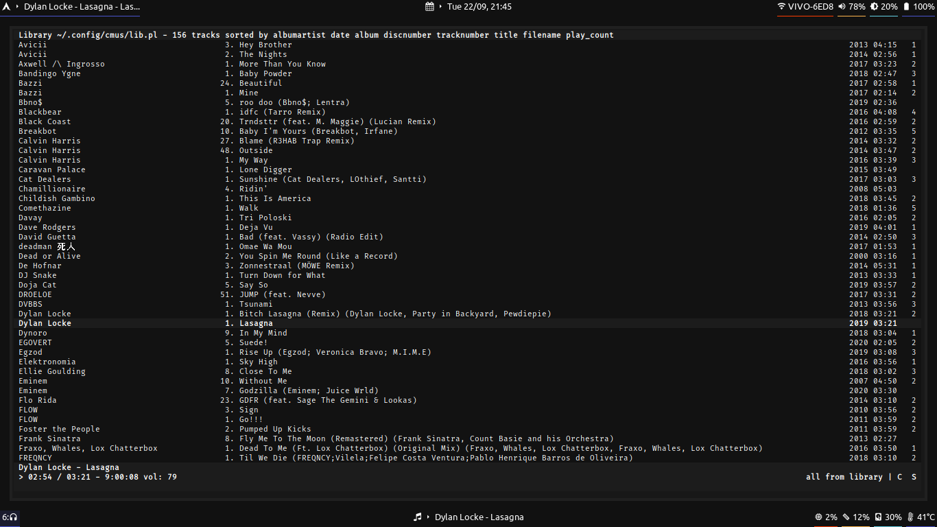Select 'idfc (Tarro Remix)' by Blackbear

tap(468, 112)
